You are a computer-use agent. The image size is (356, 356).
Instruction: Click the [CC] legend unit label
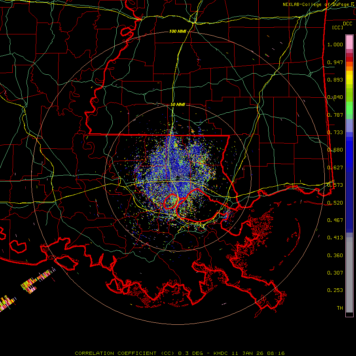pyautogui.click(x=338, y=27)
